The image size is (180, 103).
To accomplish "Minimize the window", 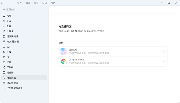I will [x=161, y=3].
